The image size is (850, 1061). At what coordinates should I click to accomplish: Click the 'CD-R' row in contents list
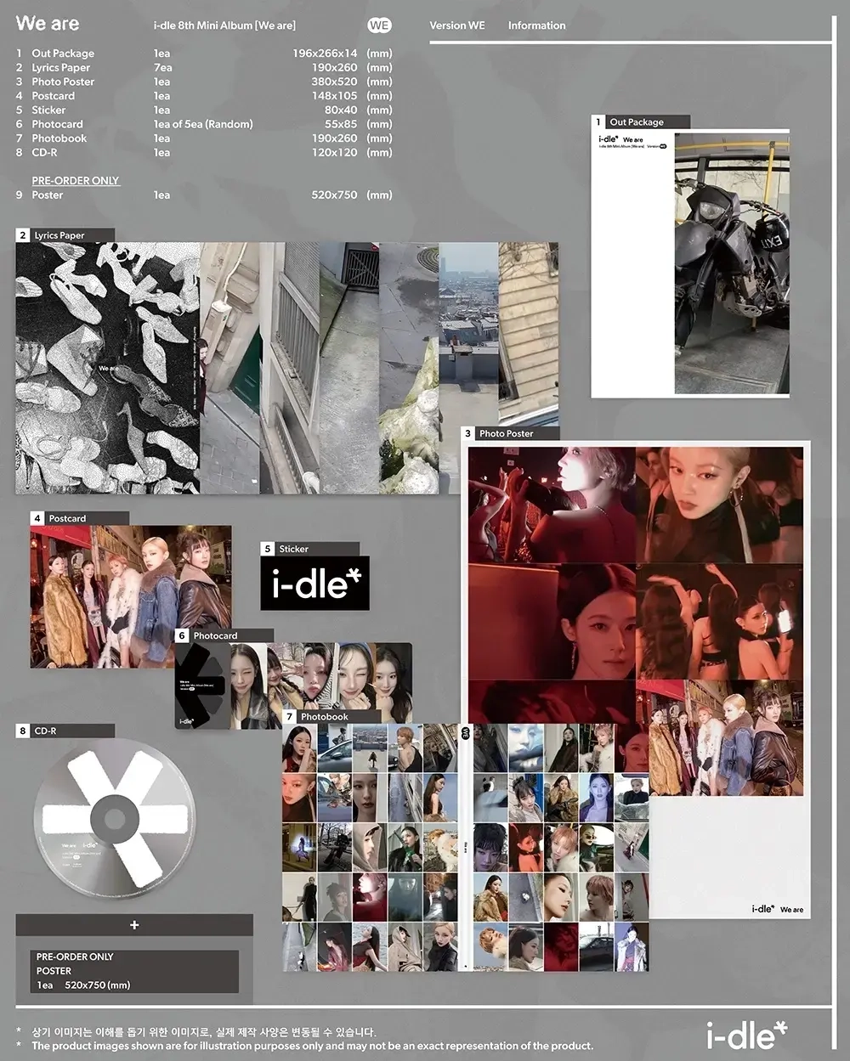pos(204,152)
